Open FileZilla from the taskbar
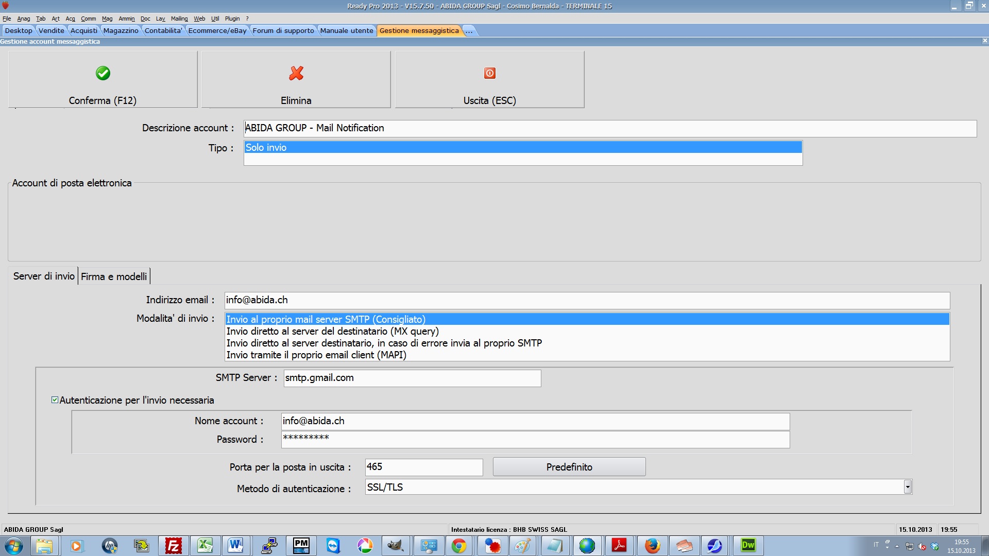 173,546
